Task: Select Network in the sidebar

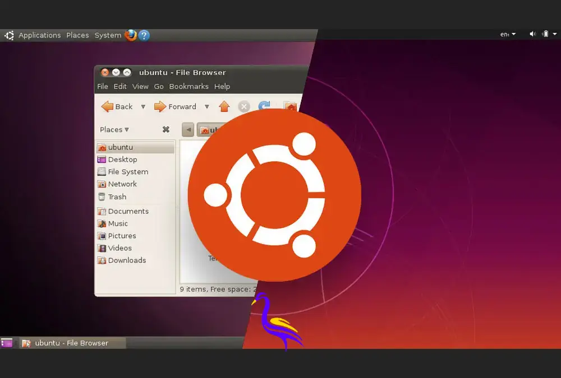Action: pos(135,184)
